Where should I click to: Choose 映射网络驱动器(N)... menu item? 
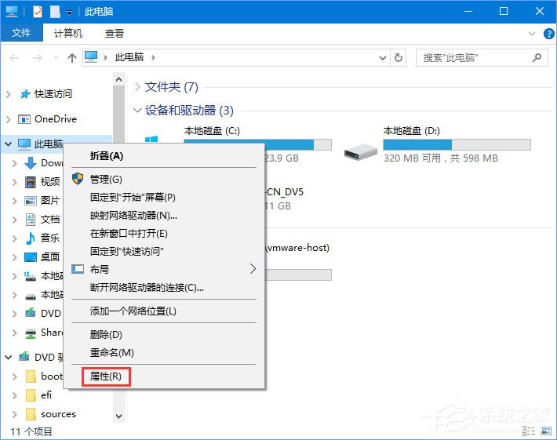(163, 215)
